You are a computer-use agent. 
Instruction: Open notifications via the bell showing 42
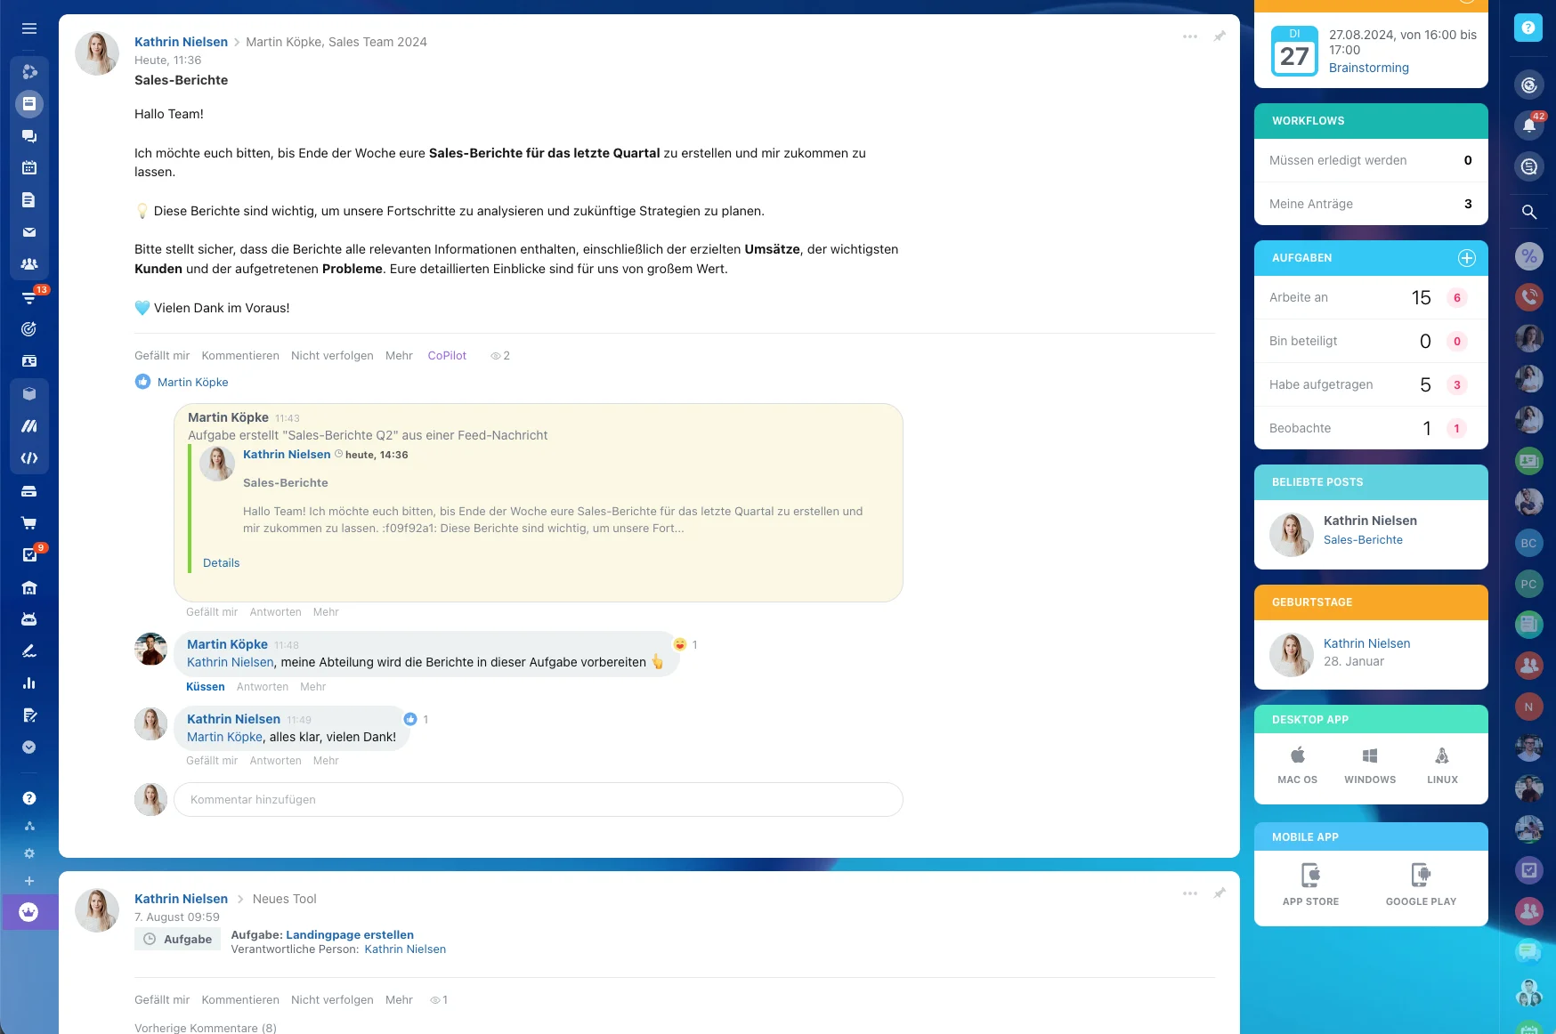pos(1528,125)
